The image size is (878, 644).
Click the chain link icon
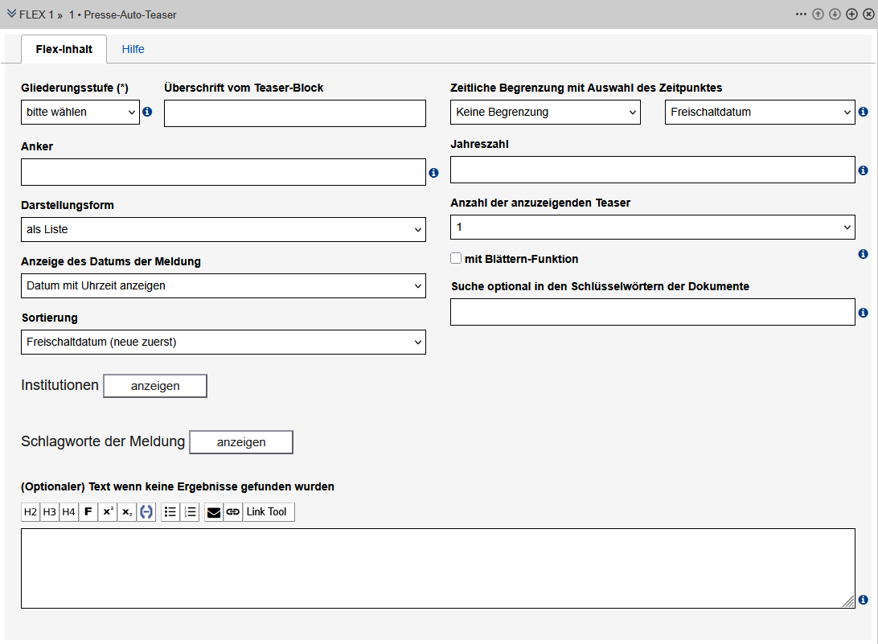coord(233,512)
